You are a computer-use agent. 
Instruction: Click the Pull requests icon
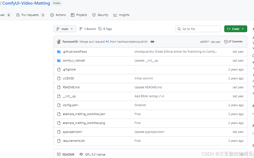click(x=18, y=15)
